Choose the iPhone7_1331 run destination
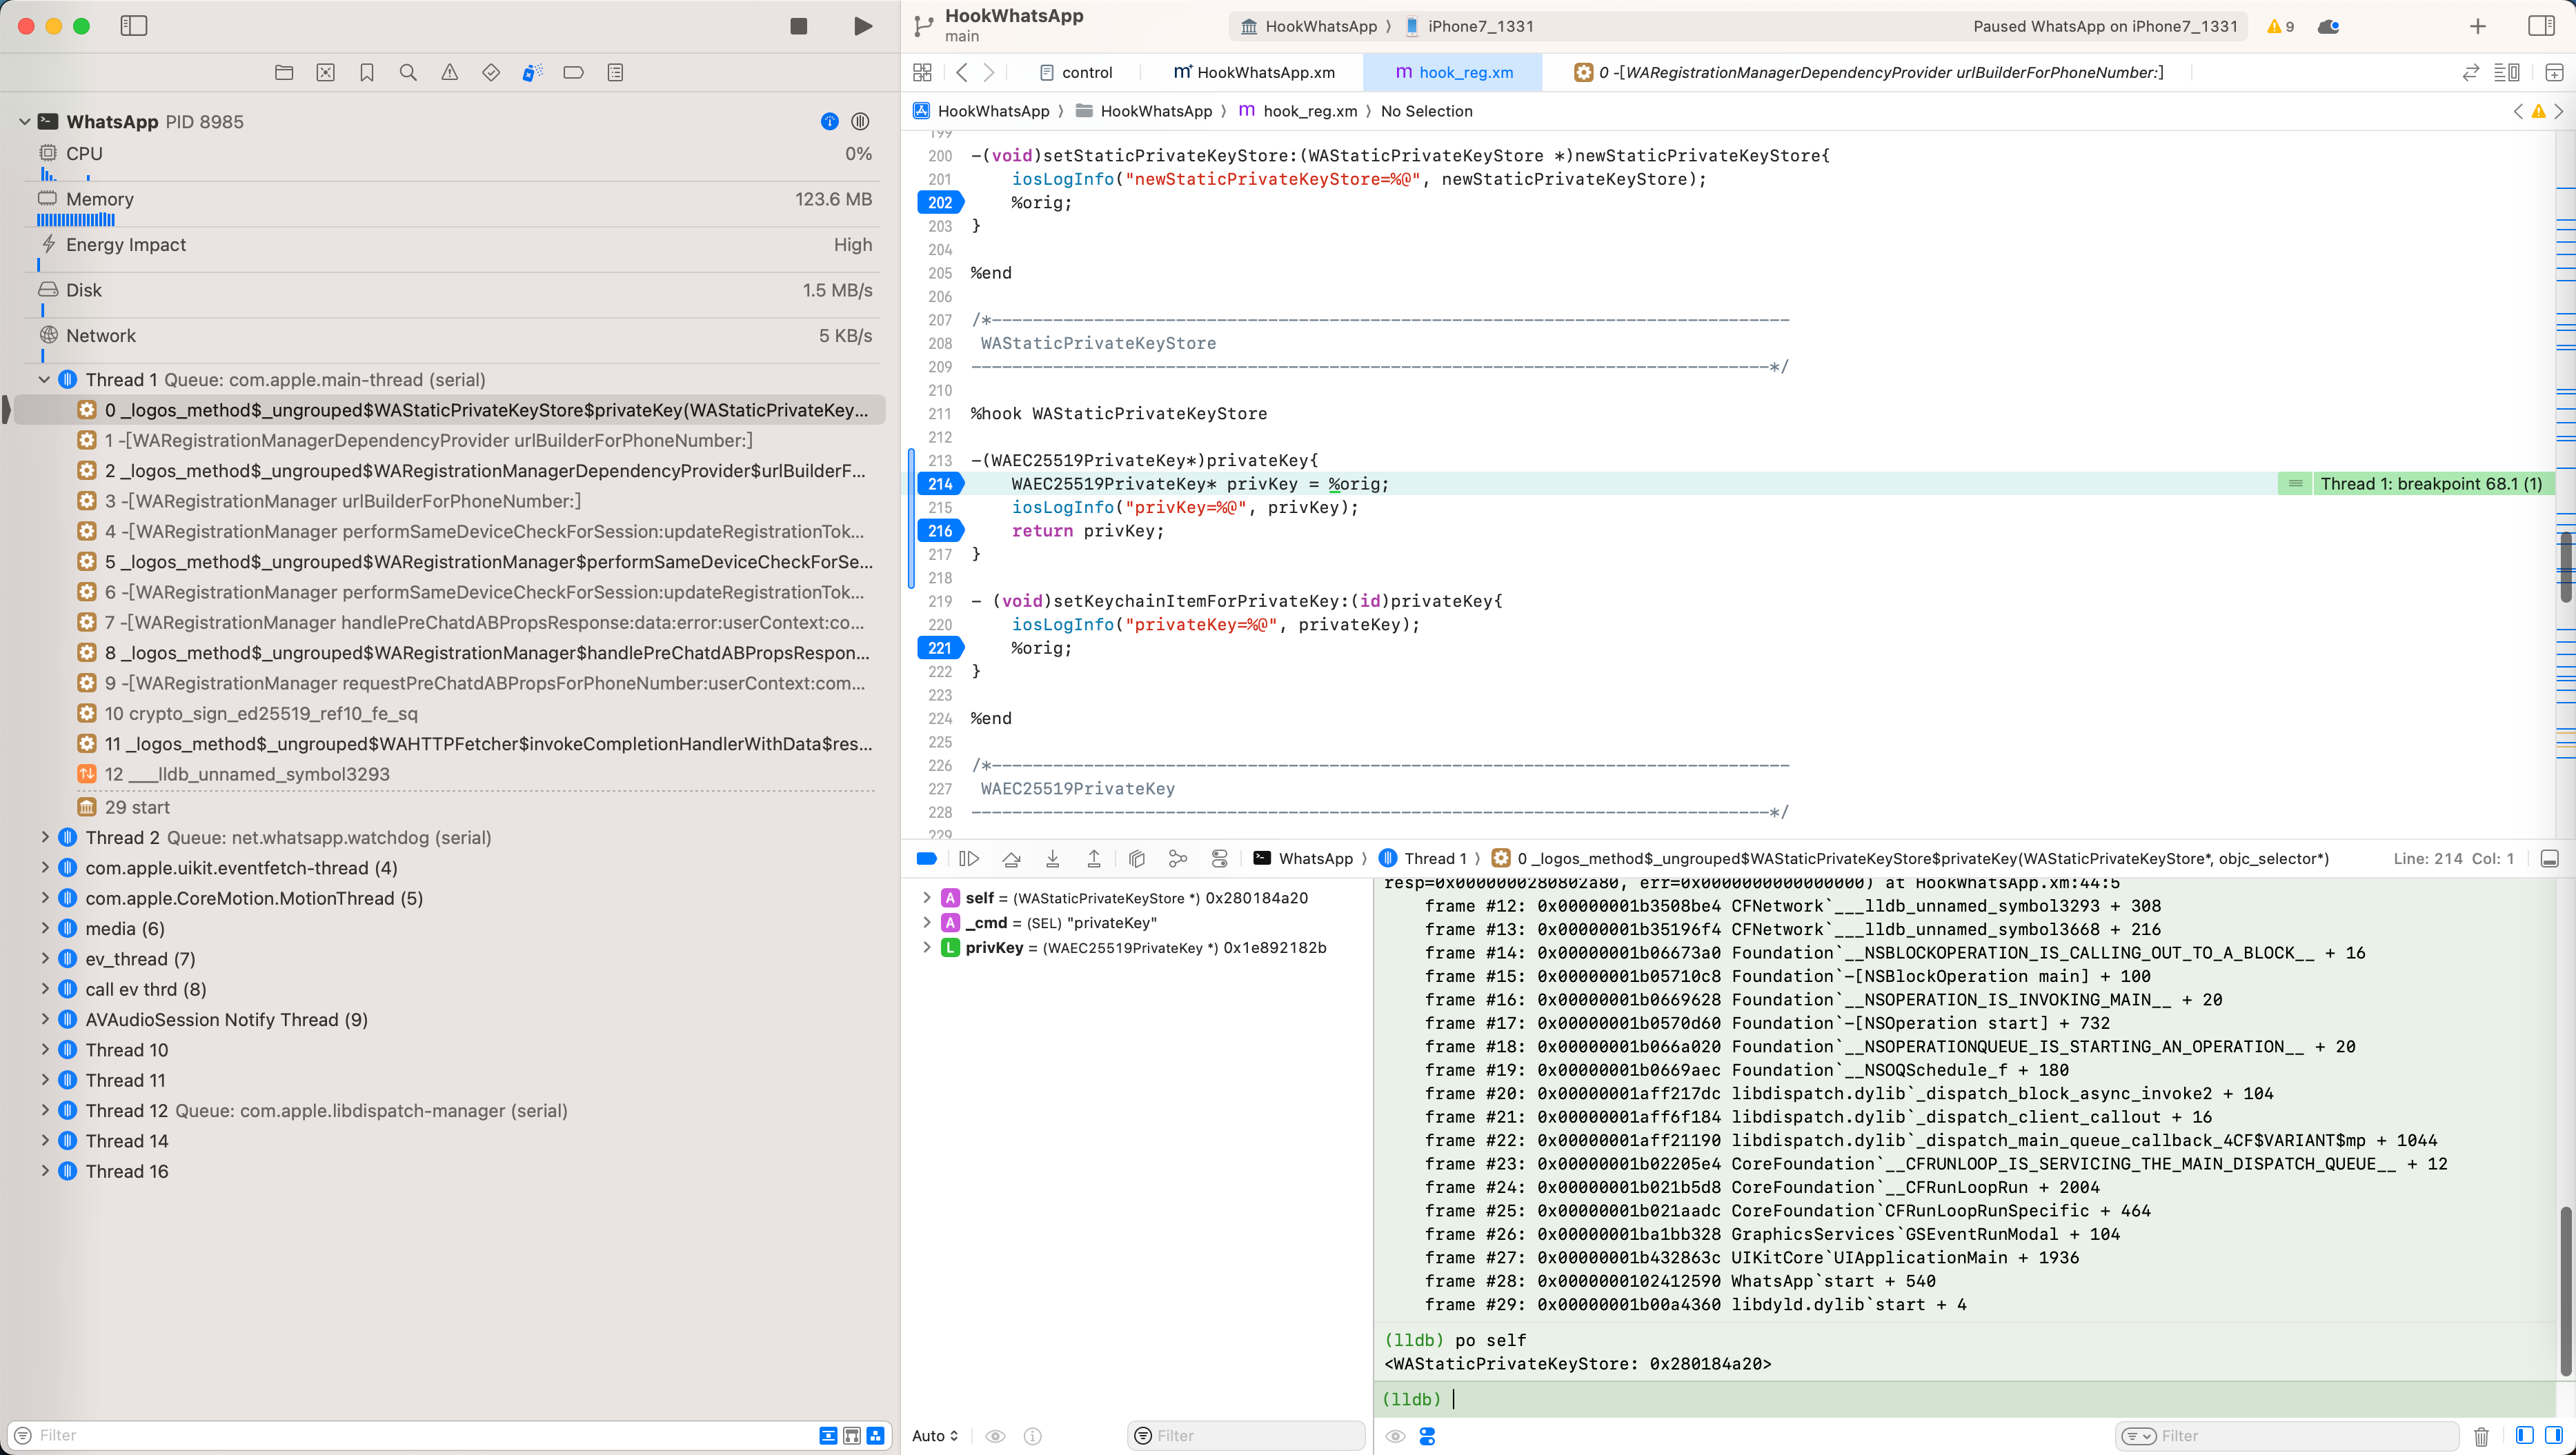 point(1470,26)
